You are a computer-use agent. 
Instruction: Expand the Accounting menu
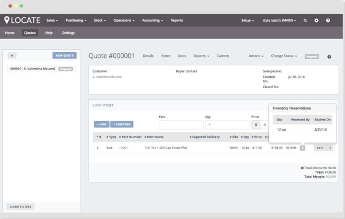click(x=152, y=21)
